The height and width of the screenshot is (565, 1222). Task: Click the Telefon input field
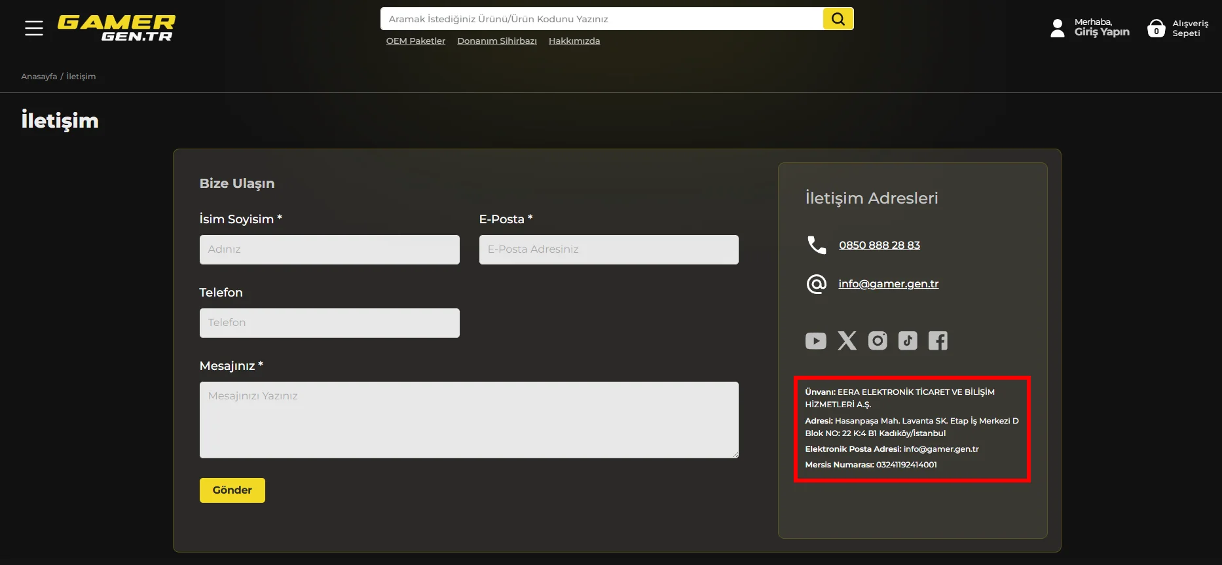(329, 323)
